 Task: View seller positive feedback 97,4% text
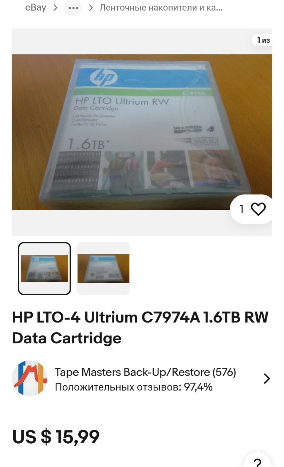[134, 387]
